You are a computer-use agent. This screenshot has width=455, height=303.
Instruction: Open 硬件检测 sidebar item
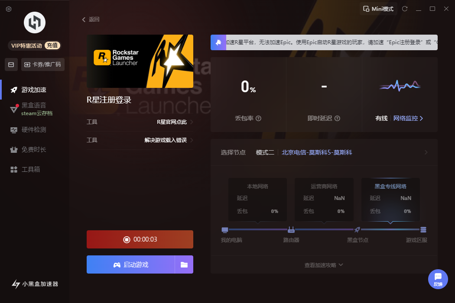[28, 129]
